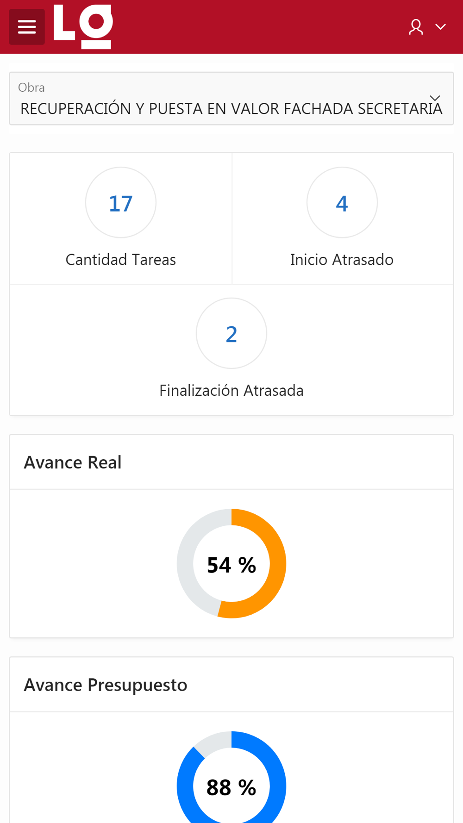
Task: Select Finalización Atrasada label
Action: point(231,391)
